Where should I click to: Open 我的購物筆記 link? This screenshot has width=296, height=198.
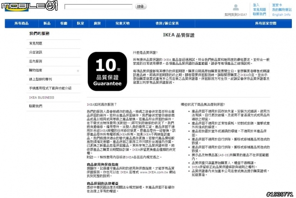(282, 10)
